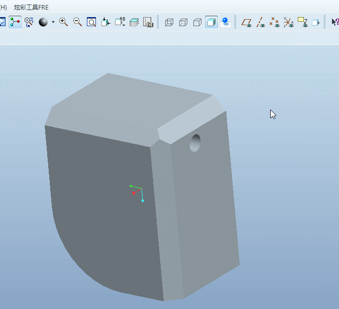Open the Layers tool
Viewport: 339px width, 309px height.
134,22
